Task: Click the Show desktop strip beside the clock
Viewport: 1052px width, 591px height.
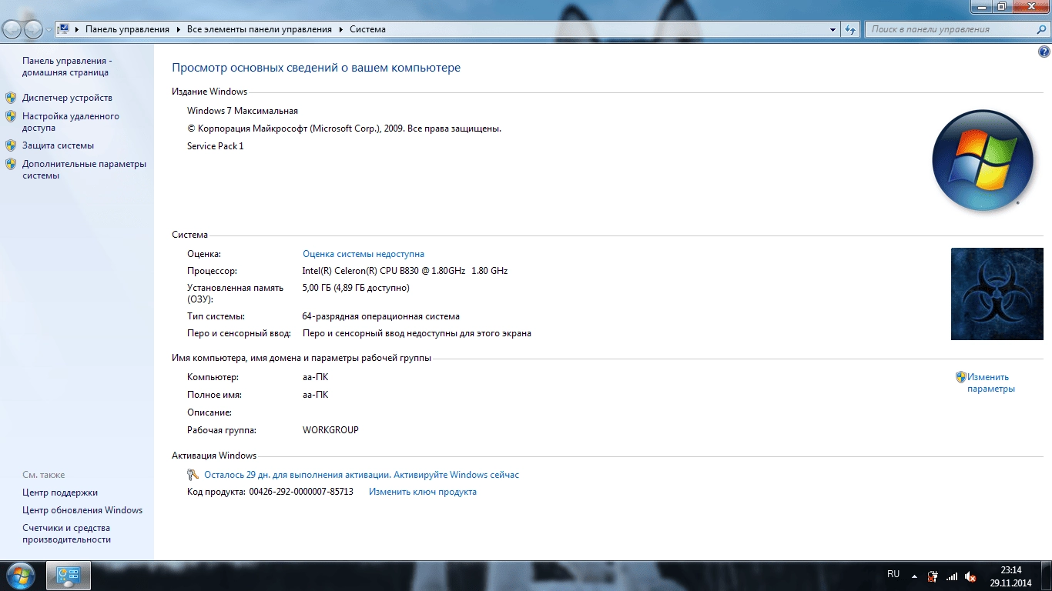Action: click(1046, 576)
